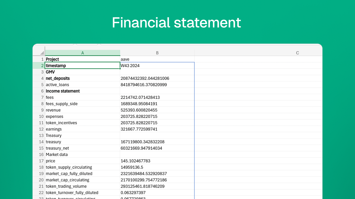Click value 167119800.342832208

pos(157,142)
